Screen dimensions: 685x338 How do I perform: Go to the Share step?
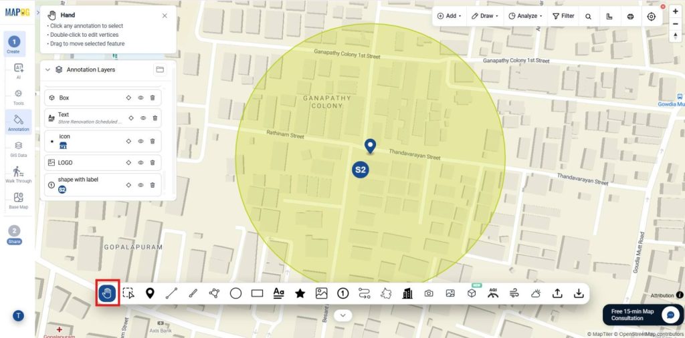coord(14,234)
